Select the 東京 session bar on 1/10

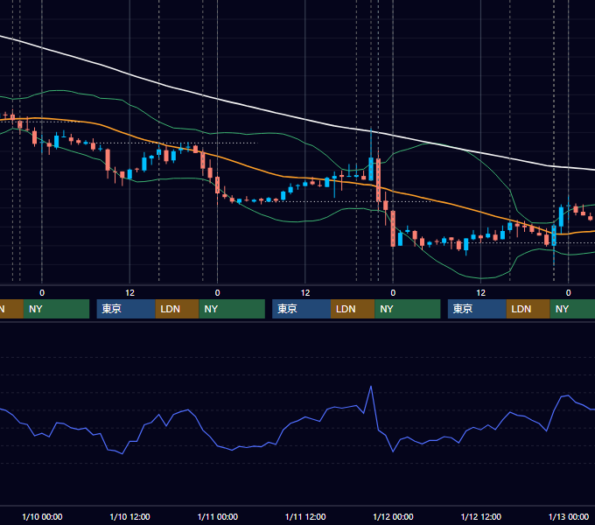coord(126,309)
